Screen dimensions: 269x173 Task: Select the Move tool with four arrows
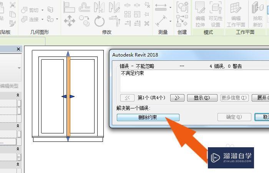point(70,21)
